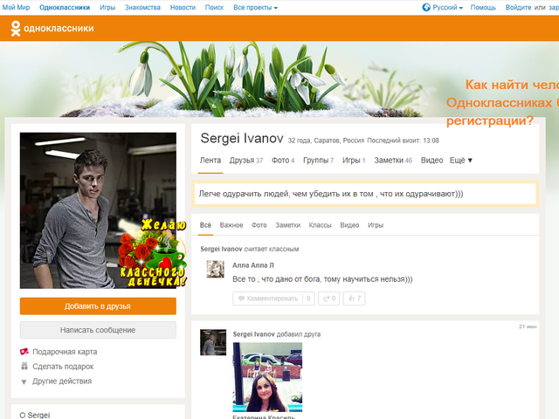Screen dimensions: 559x419
Task: Click the Написать сообщение button
Action: tap(98, 330)
